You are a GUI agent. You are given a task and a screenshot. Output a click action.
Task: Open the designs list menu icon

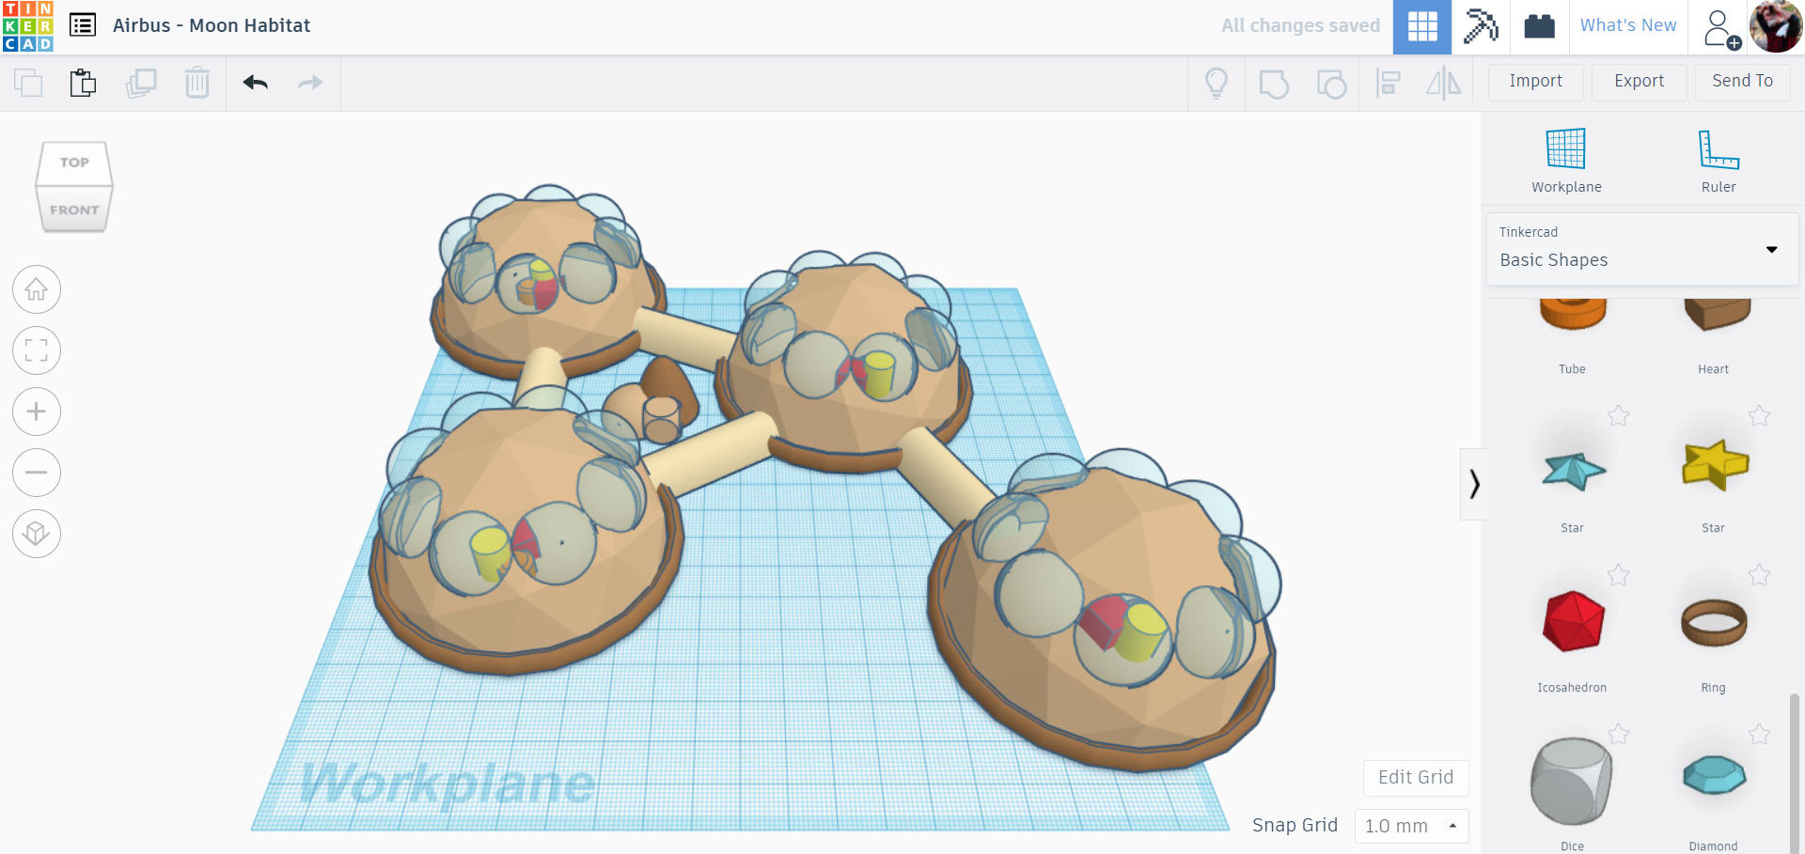pos(83,25)
